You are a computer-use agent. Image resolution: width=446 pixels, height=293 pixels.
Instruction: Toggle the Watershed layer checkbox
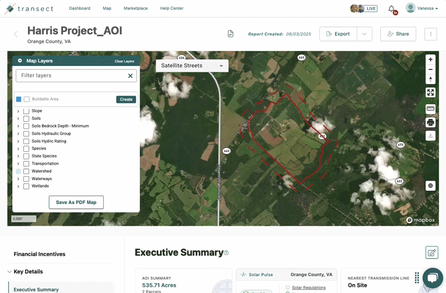[x=26, y=171]
